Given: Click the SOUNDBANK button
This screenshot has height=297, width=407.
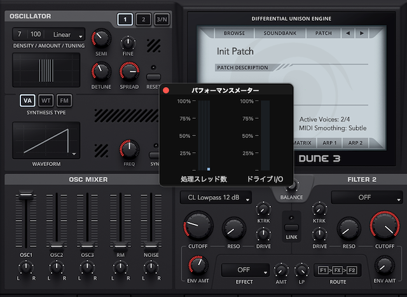Looking at the screenshot, I should pyautogui.click(x=279, y=32).
